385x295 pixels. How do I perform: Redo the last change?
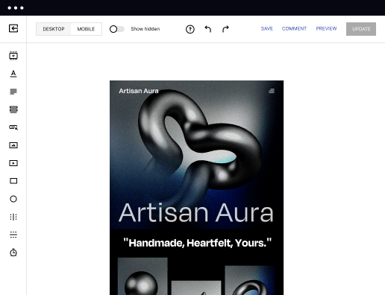point(225,29)
